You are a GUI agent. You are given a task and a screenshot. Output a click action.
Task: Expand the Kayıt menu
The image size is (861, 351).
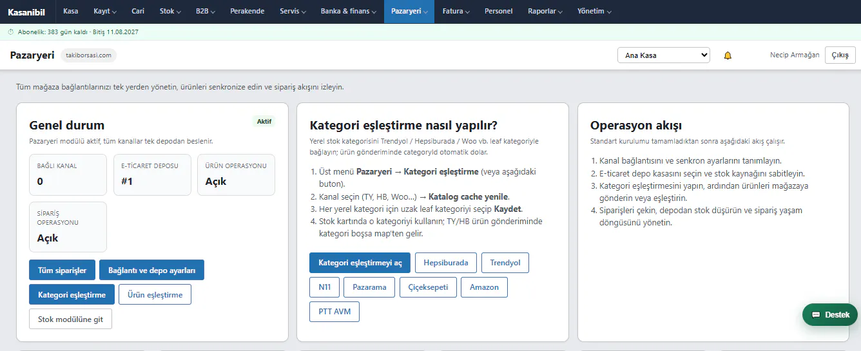[x=105, y=11]
